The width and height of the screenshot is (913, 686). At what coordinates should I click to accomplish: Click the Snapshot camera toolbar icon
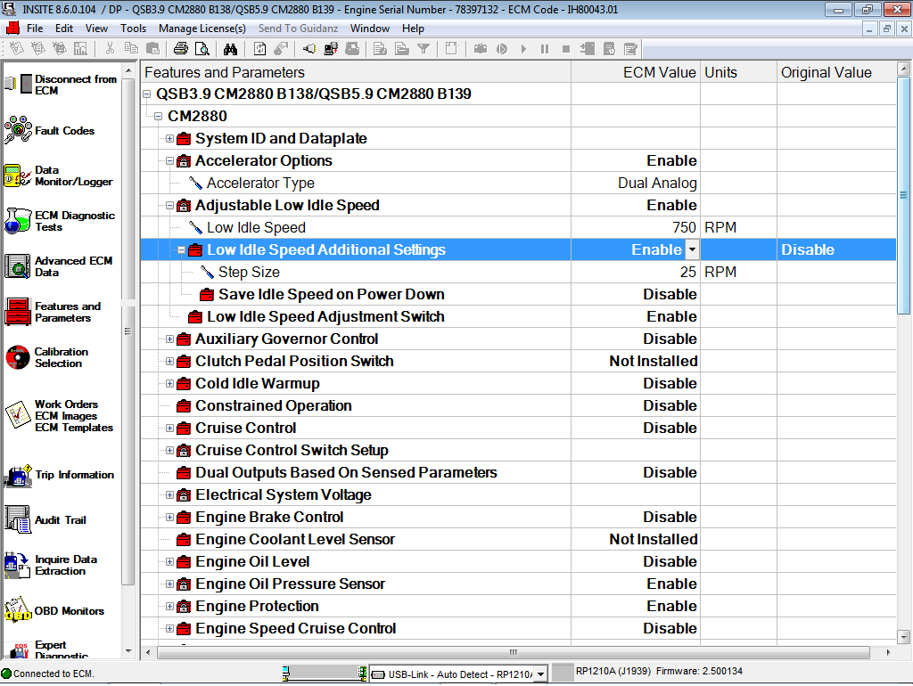[x=481, y=49]
